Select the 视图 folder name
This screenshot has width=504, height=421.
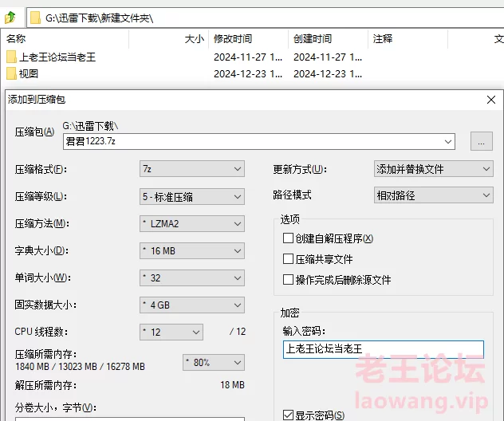pos(29,74)
